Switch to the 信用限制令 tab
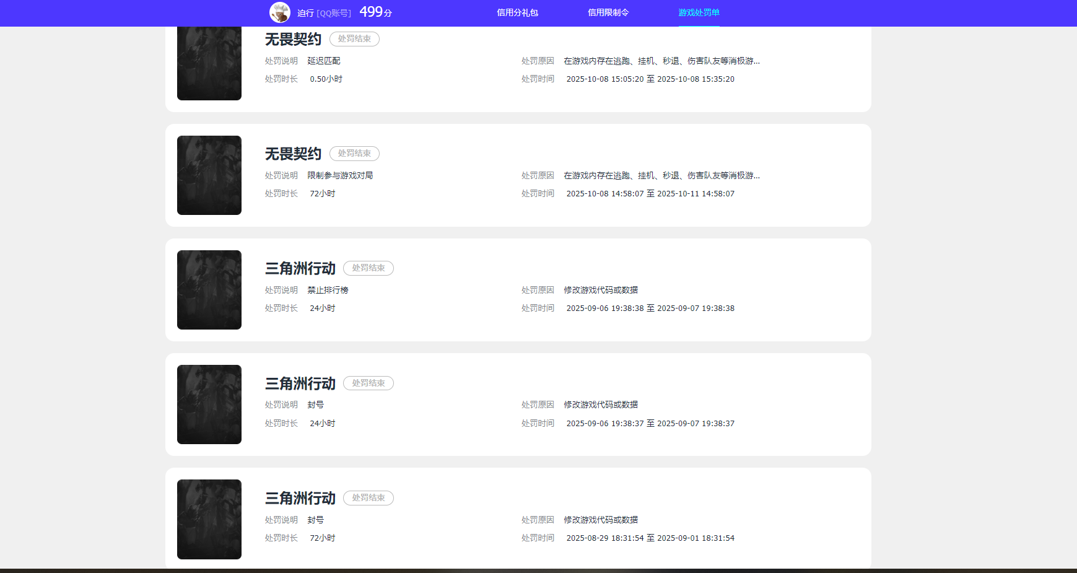Image resolution: width=1077 pixels, height=573 pixels. 608,12
